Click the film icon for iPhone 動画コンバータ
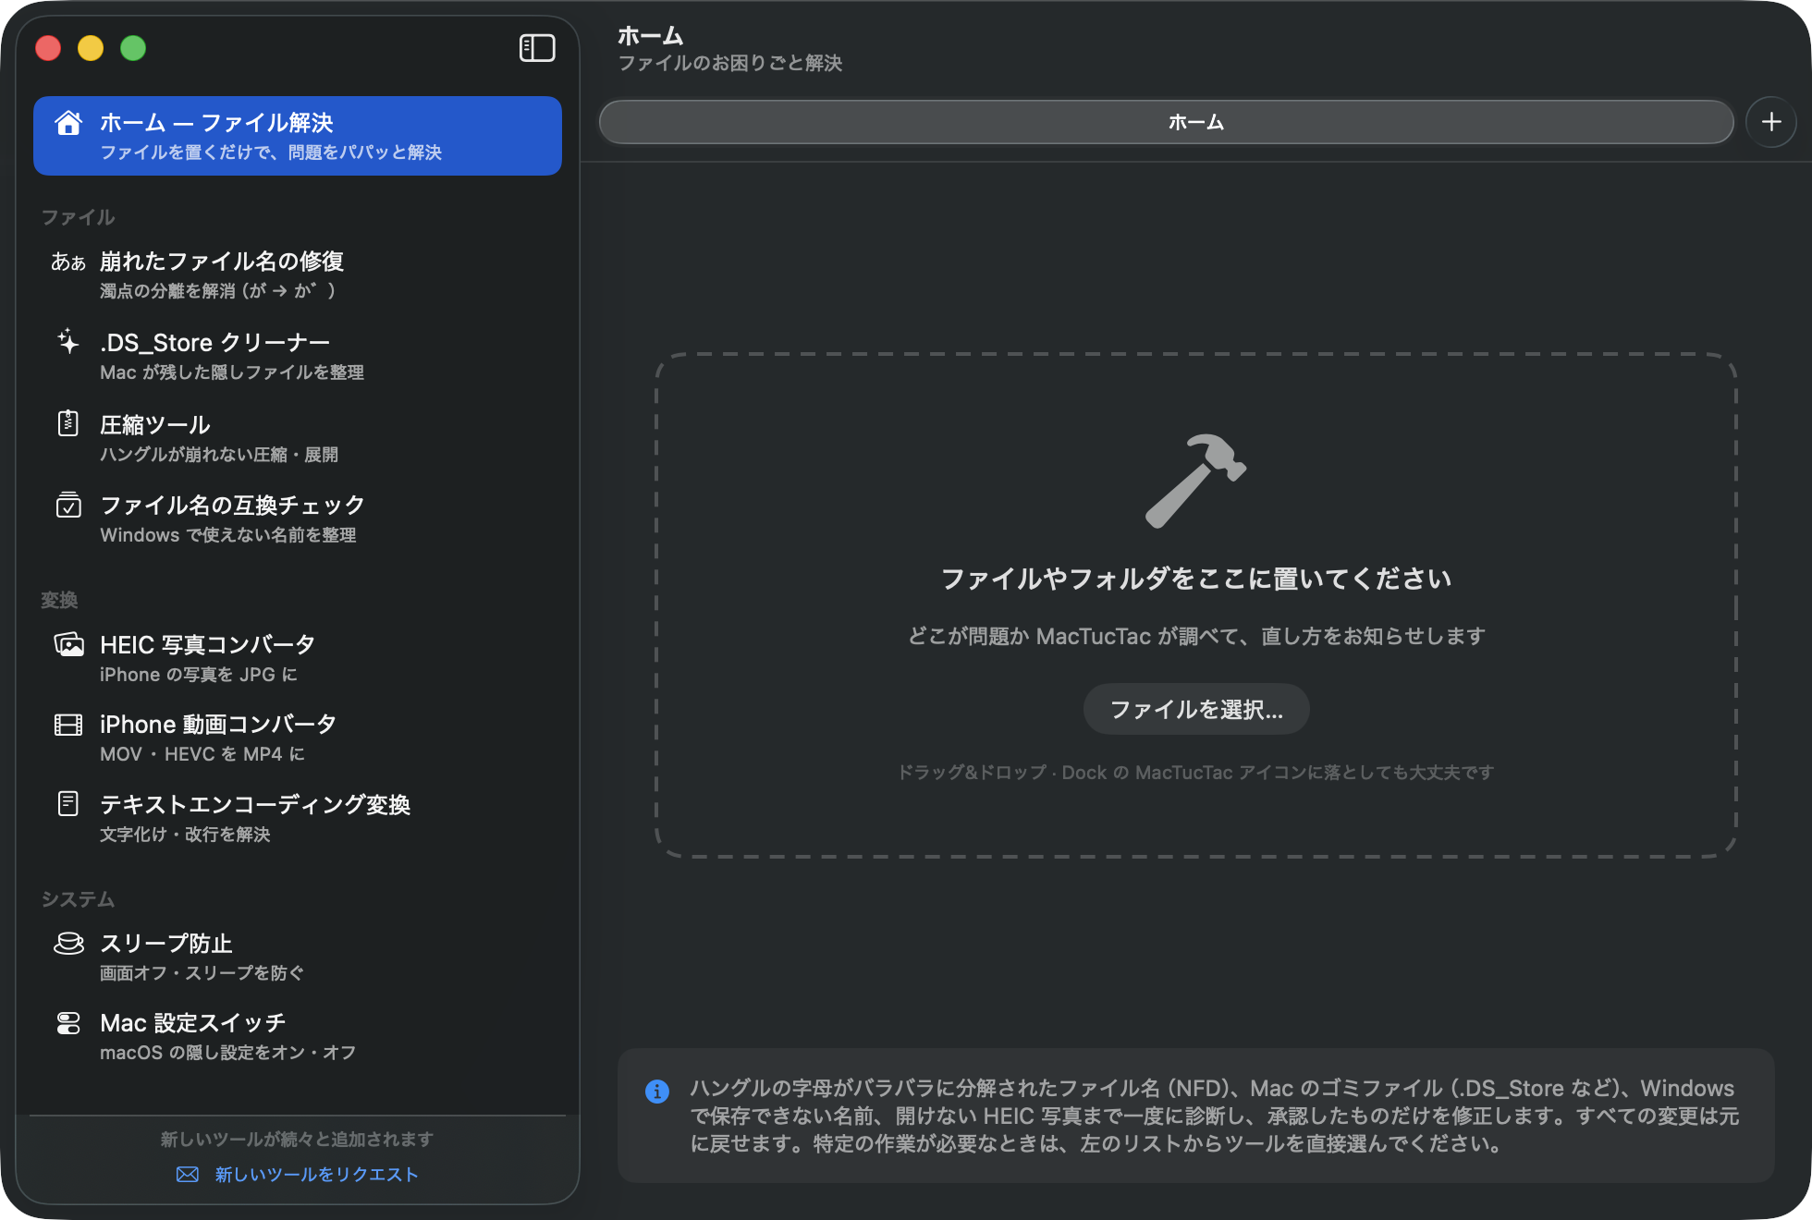The width and height of the screenshot is (1812, 1220). (68, 725)
